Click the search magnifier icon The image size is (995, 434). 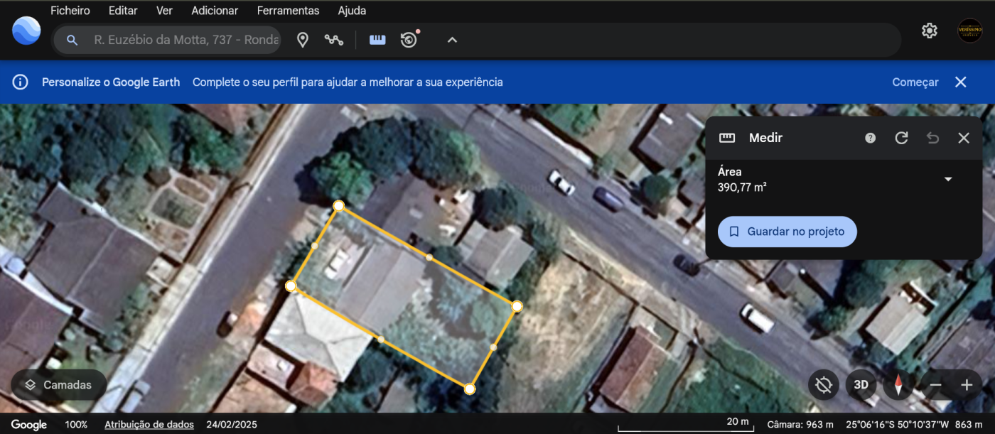coord(72,40)
